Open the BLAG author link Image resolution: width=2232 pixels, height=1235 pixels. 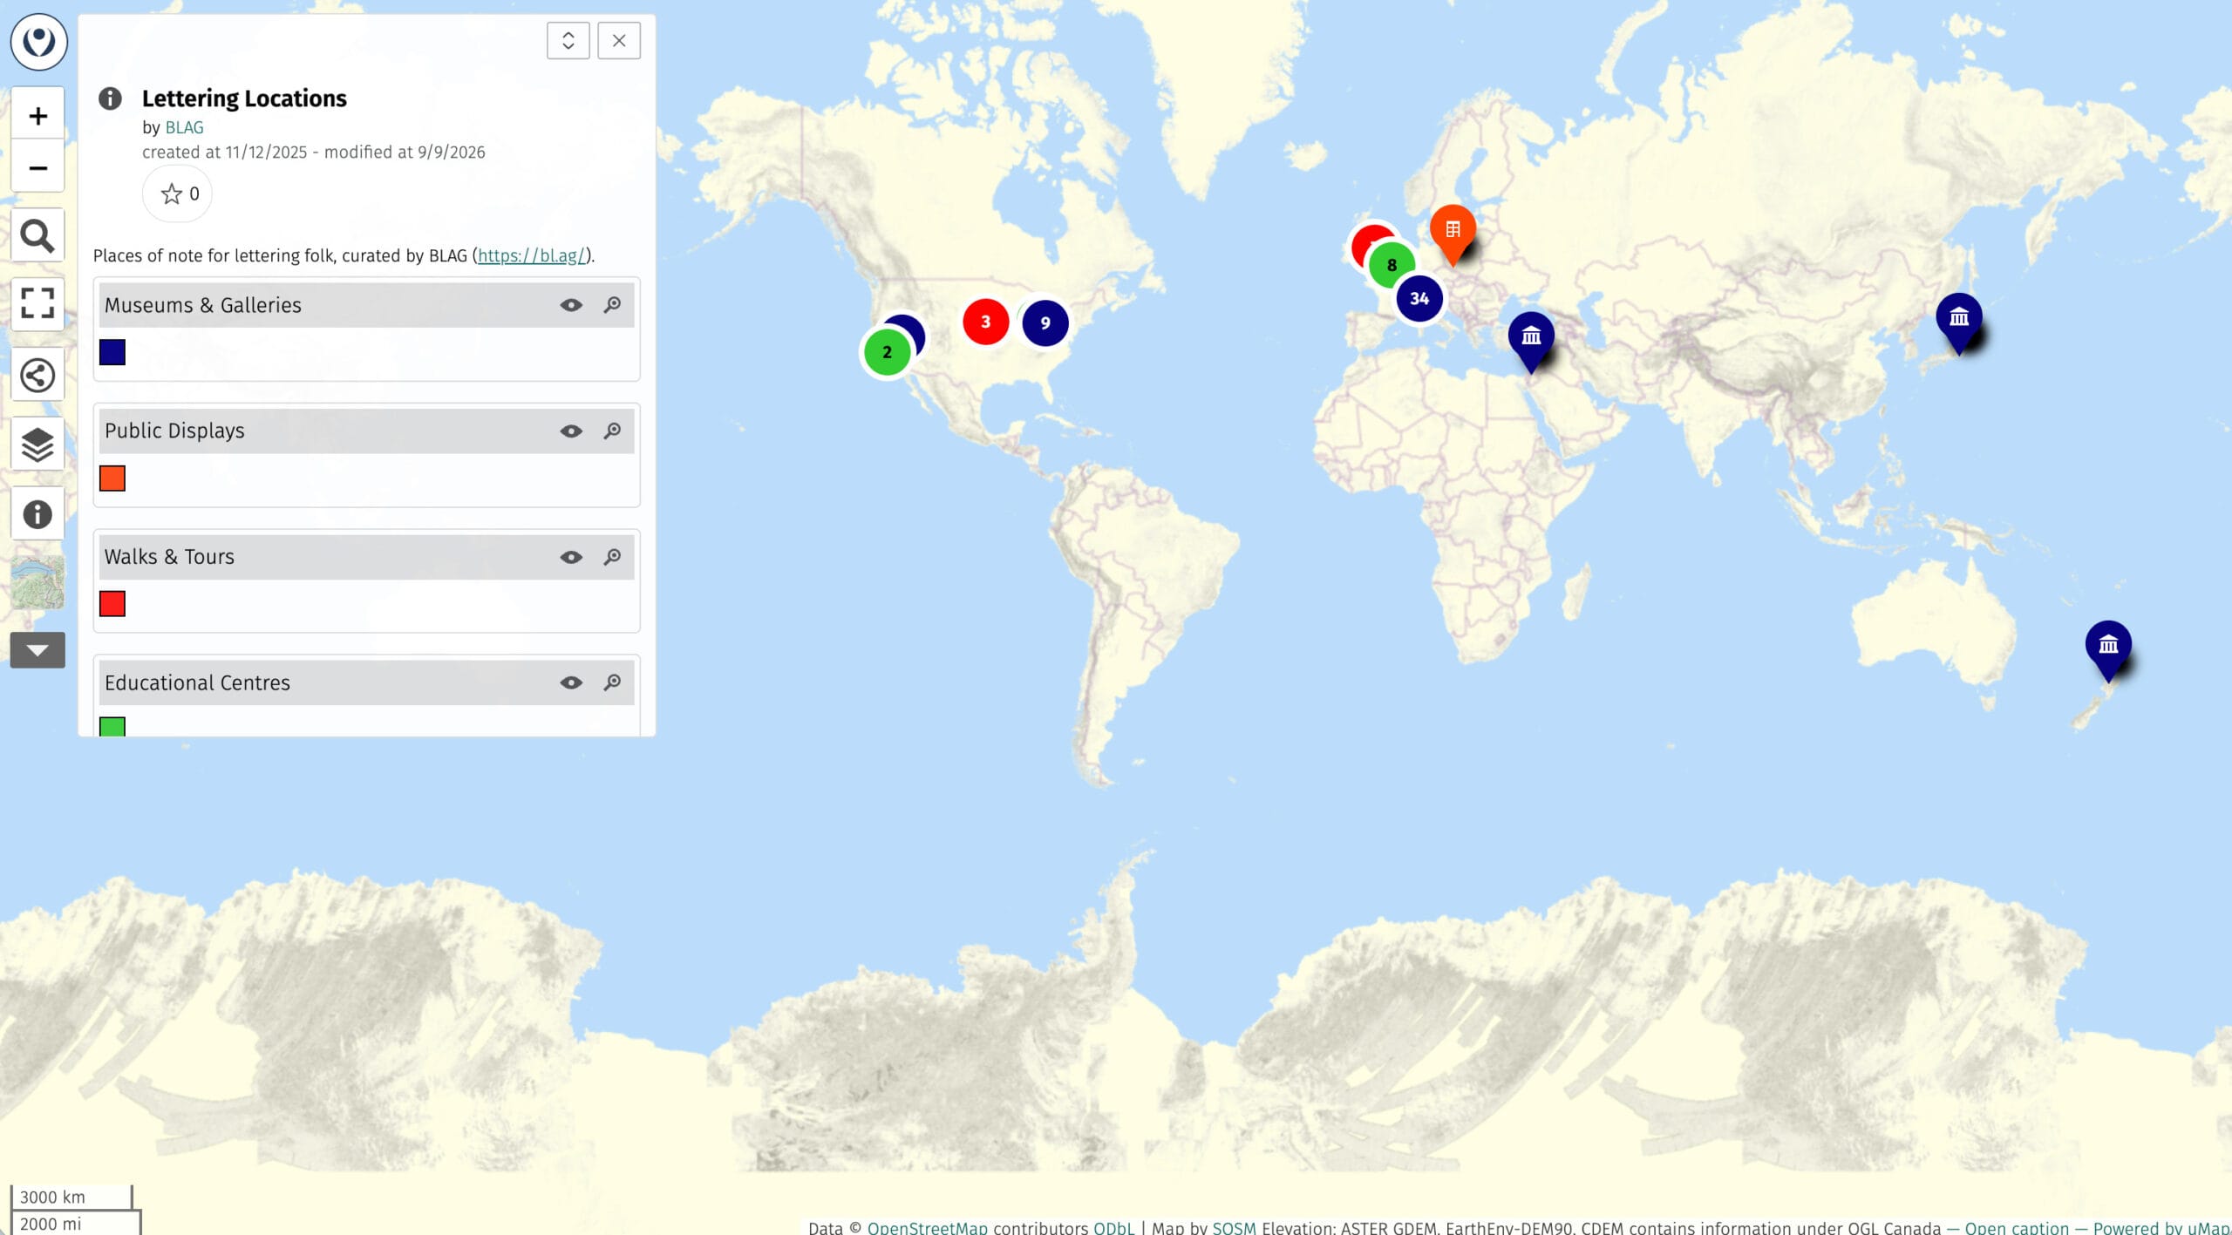click(184, 127)
